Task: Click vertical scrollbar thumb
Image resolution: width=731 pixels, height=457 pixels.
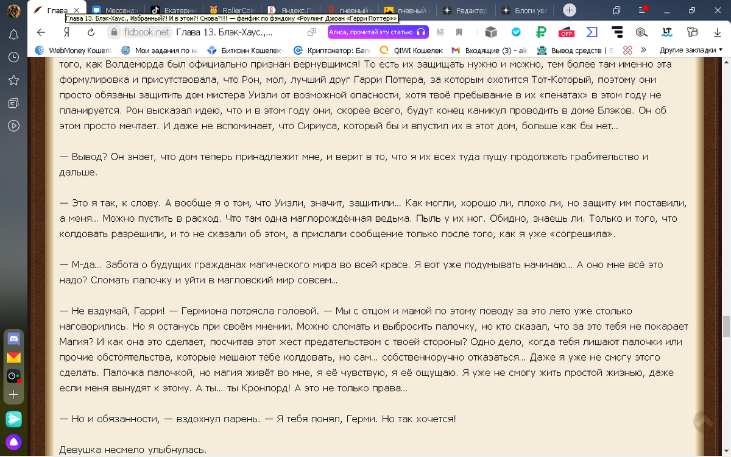Action: (726, 326)
